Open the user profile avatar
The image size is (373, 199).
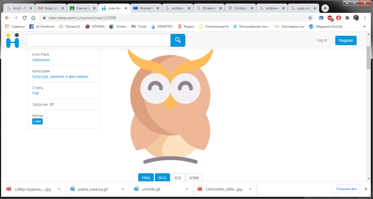(356, 18)
